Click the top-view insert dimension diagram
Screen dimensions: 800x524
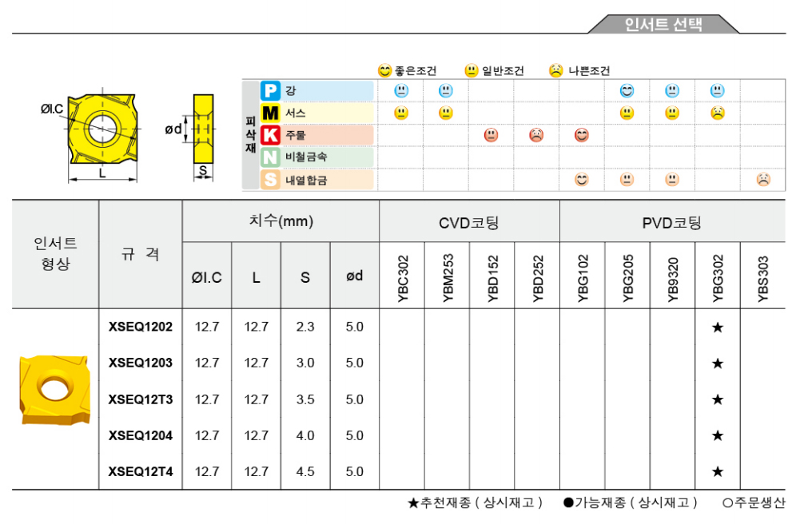point(102,130)
